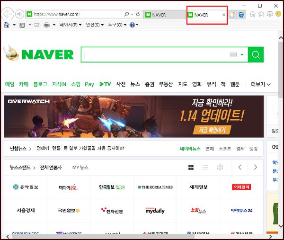Click the command bar Home page icon
Viewport: 284px width, 240px height.
[x=7, y=25]
